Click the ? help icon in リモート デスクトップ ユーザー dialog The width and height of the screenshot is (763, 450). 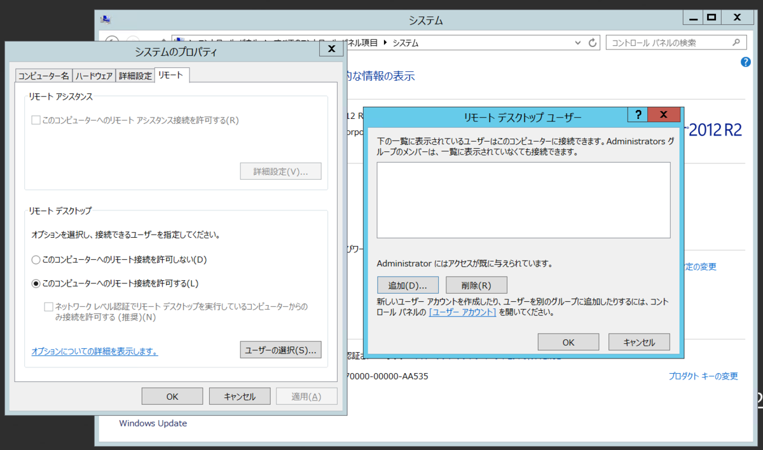pyautogui.click(x=638, y=114)
